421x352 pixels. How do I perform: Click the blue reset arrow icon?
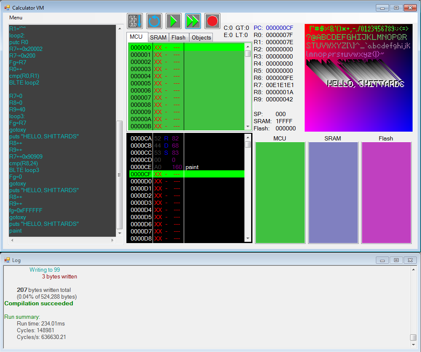(154, 21)
